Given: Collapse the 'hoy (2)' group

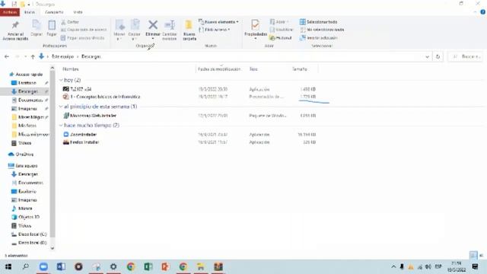Looking at the screenshot, I should (x=61, y=80).
